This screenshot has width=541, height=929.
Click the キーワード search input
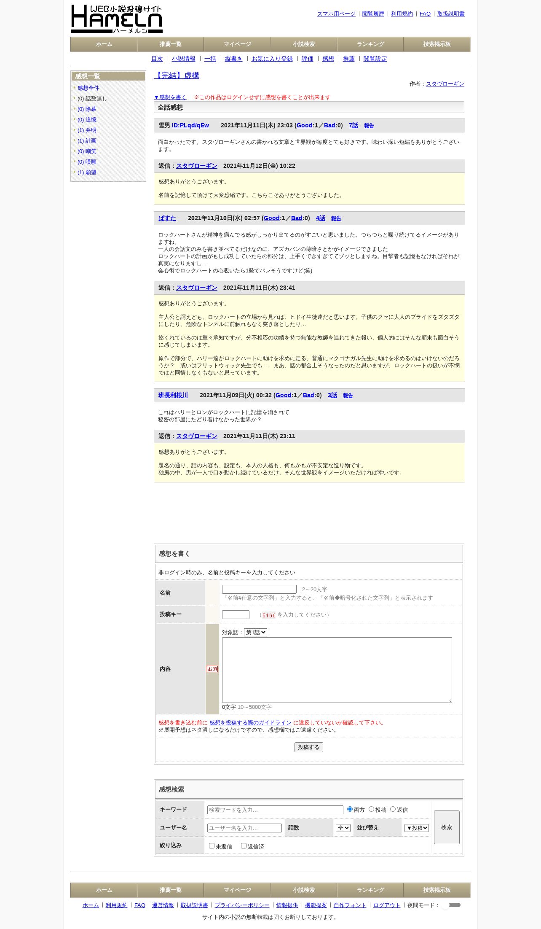[x=275, y=810]
